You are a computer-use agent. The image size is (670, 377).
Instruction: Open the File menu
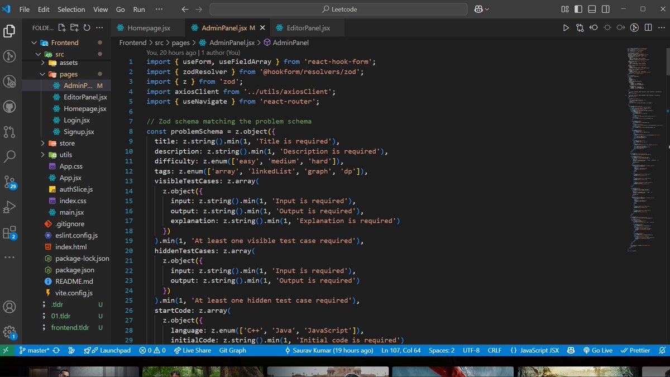pyautogui.click(x=25, y=9)
